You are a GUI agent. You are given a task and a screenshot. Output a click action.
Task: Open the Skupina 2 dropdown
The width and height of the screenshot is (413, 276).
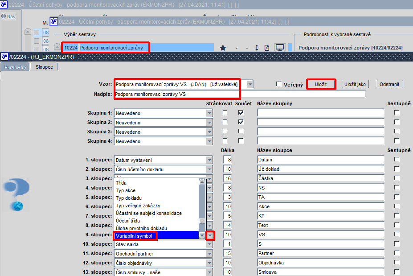point(209,123)
